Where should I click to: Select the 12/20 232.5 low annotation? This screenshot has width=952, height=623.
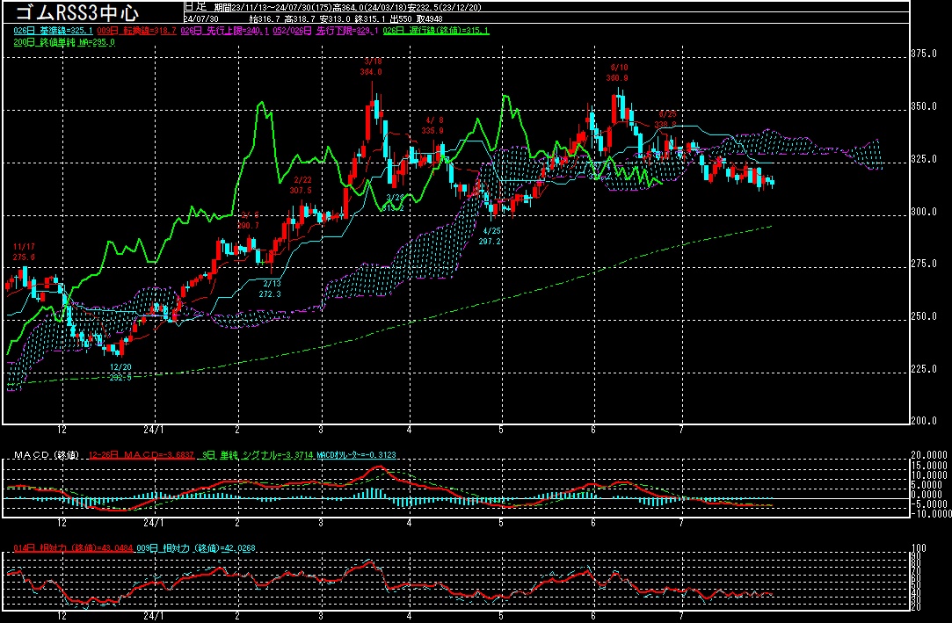pos(120,372)
